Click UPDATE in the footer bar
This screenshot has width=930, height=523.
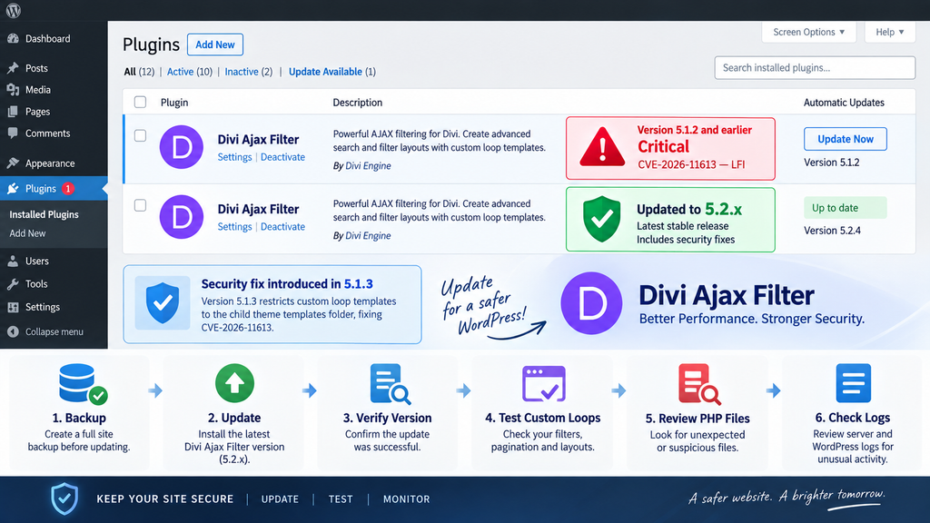point(280,499)
